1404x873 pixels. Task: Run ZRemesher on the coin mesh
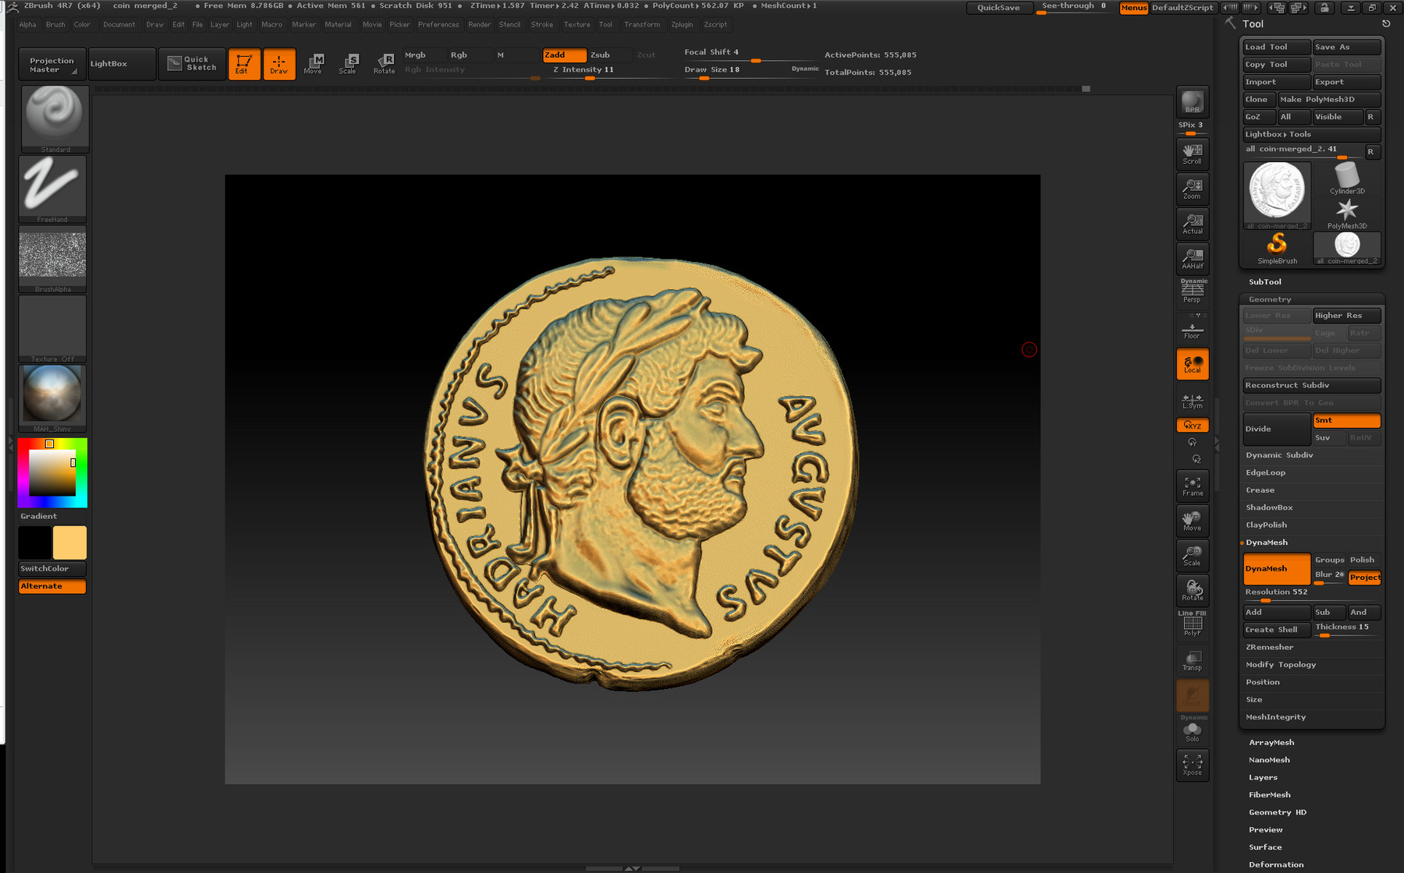pyautogui.click(x=1271, y=647)
